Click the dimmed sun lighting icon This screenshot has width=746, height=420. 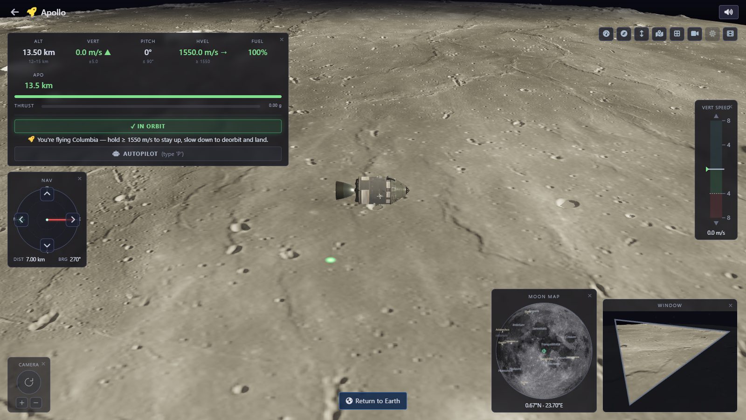[x=712, y=34]
